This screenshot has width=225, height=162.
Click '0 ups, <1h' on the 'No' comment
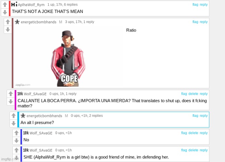pyautogui.click(x=64, y=133)
